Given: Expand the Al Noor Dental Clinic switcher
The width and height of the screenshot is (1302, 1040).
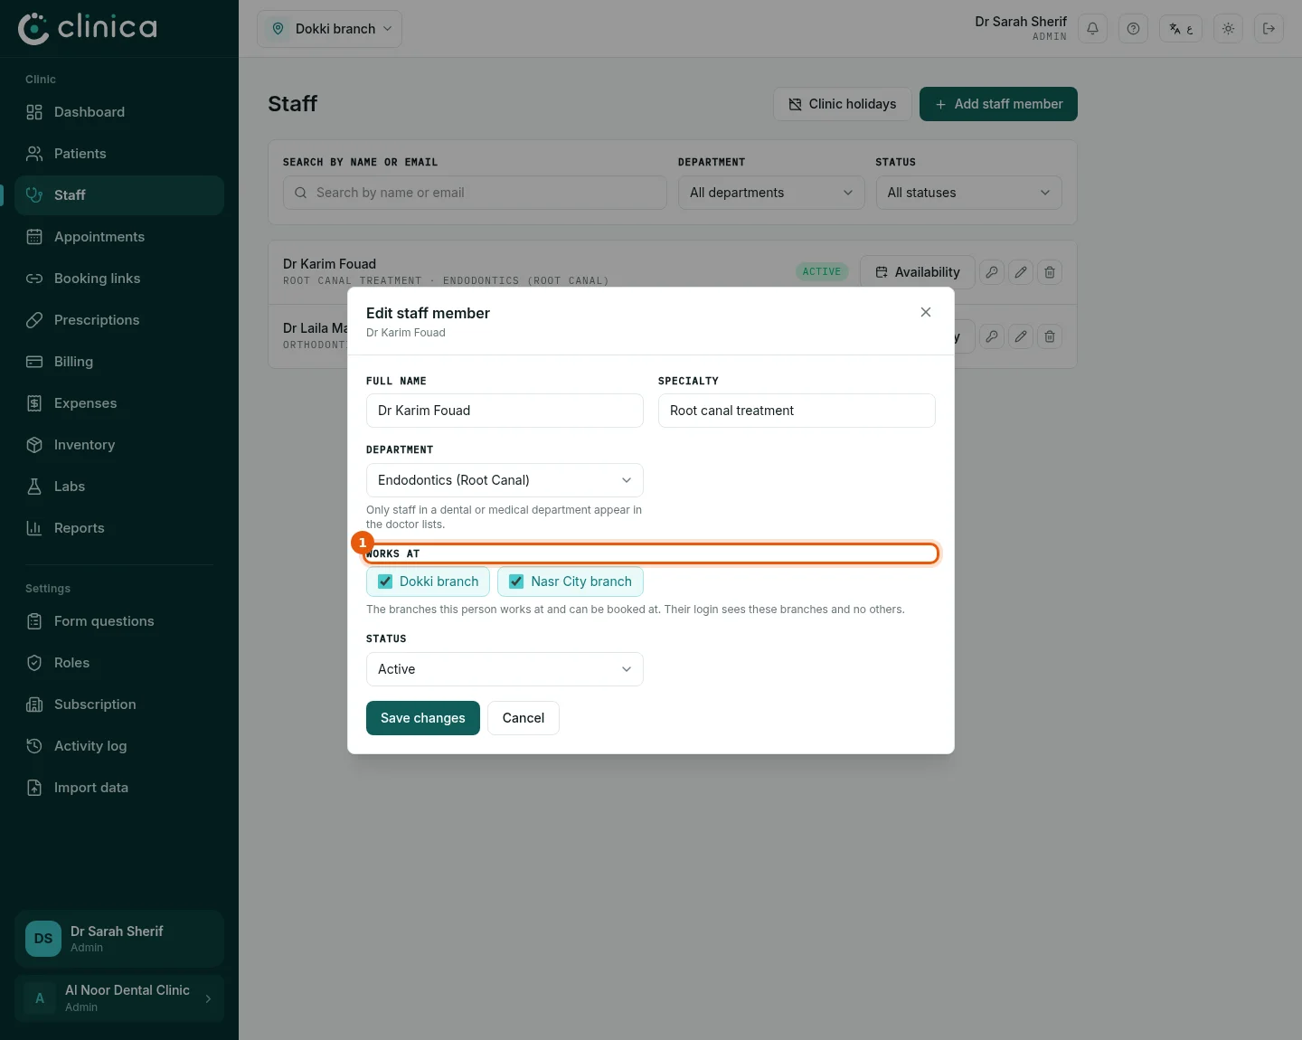Looking at the screenshot, I should pyautogui.click(x=119, y=998).
